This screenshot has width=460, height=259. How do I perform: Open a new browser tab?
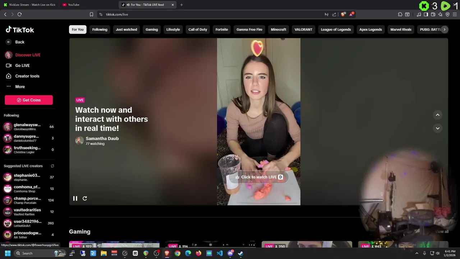point(181,5)
